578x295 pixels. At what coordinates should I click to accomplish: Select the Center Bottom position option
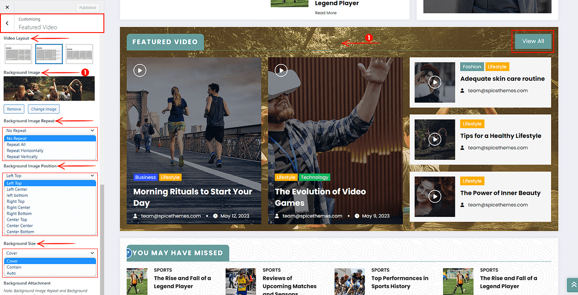tap(50, 232)
